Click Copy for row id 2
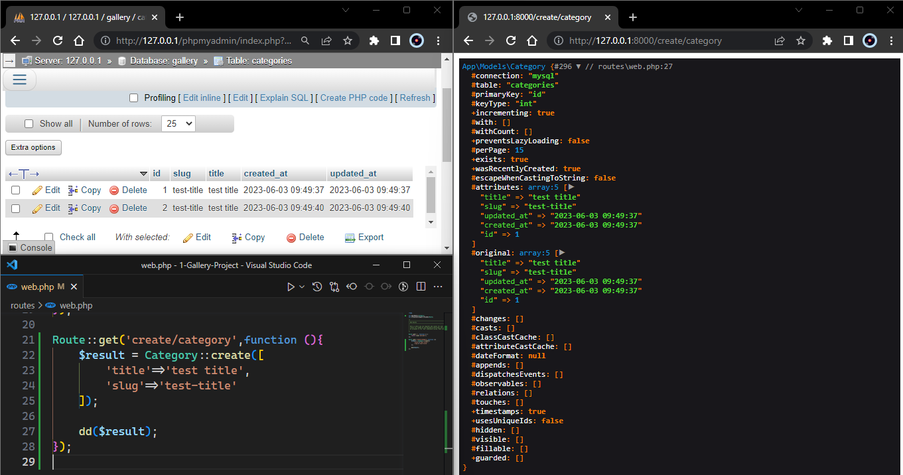Screen dimensions: 903x475 [85, 208]
